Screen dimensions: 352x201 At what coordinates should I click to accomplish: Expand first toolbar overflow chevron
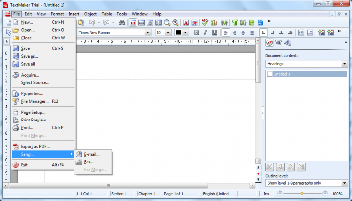click(x=269, y=21)
